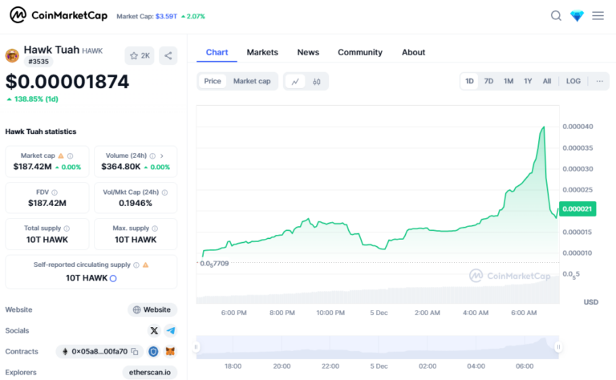Open the hamburger menu

pyautogui.click(x=598, y=15)
